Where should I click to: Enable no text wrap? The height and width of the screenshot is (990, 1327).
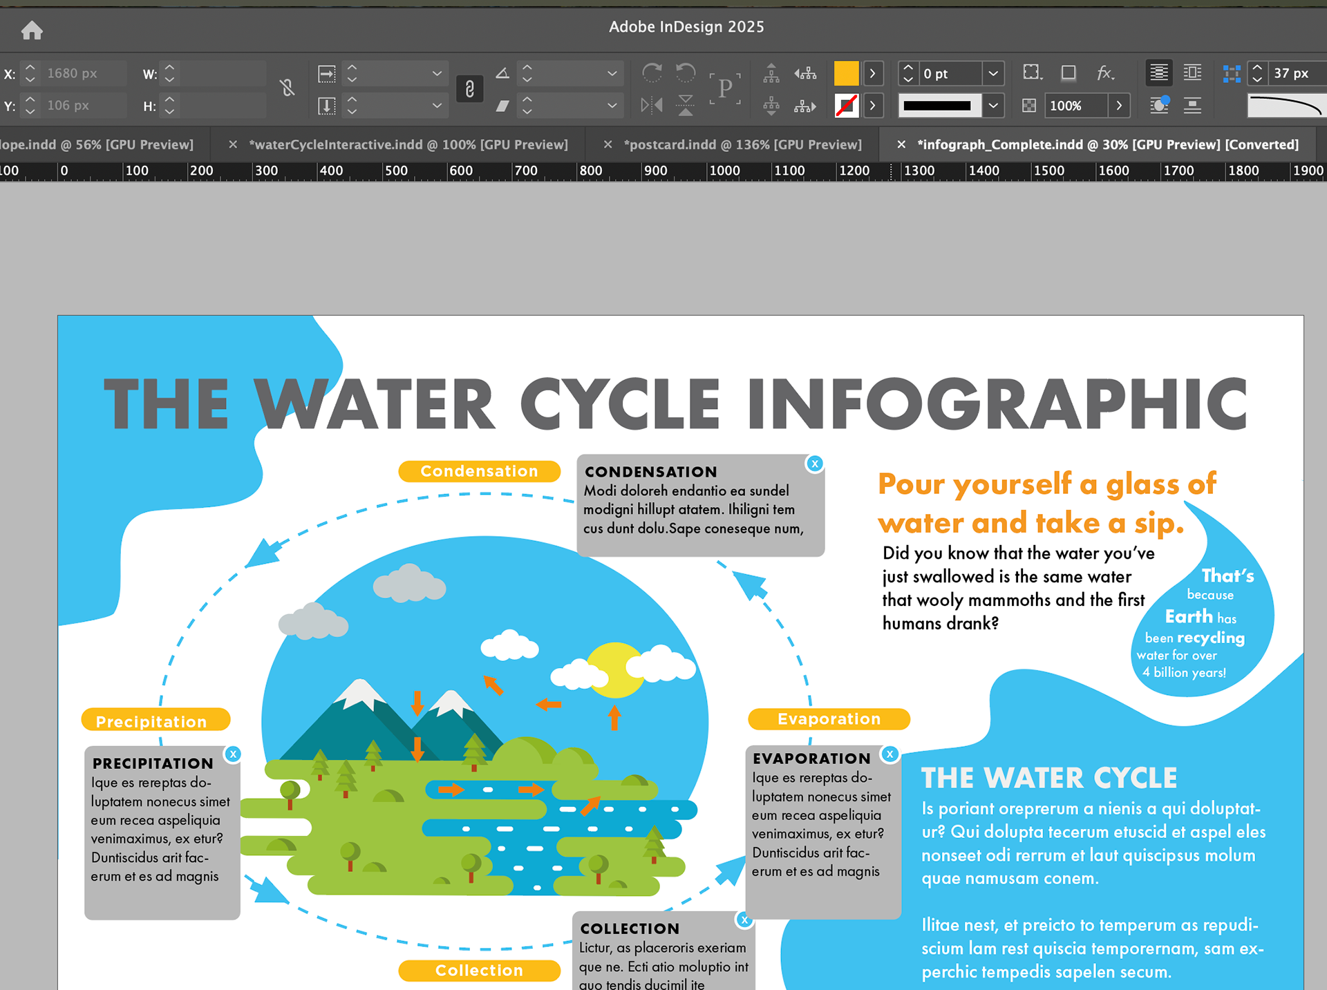coord(1159,73)
